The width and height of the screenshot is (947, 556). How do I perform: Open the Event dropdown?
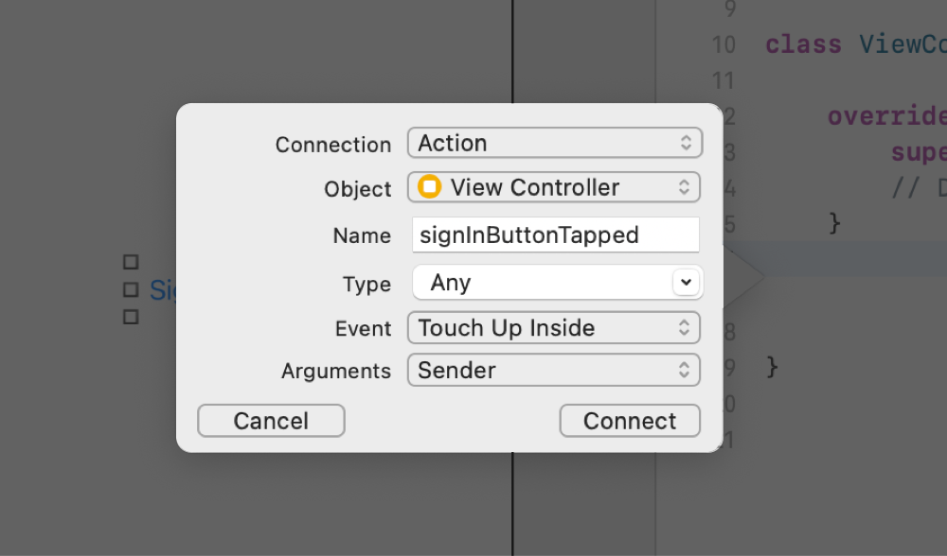(x=554, y=328)
